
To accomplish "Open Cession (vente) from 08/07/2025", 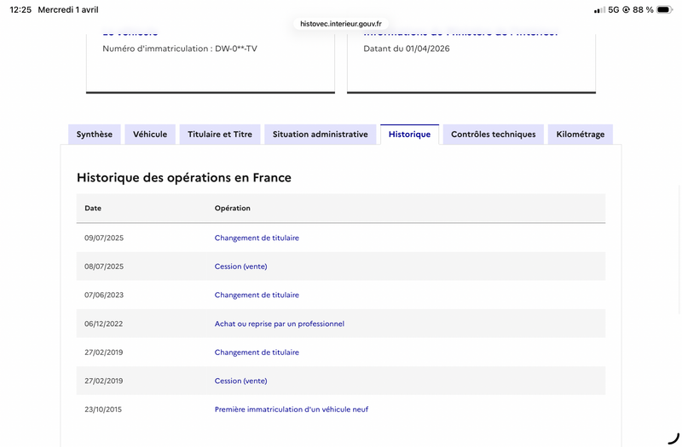I will pos(240,266).
